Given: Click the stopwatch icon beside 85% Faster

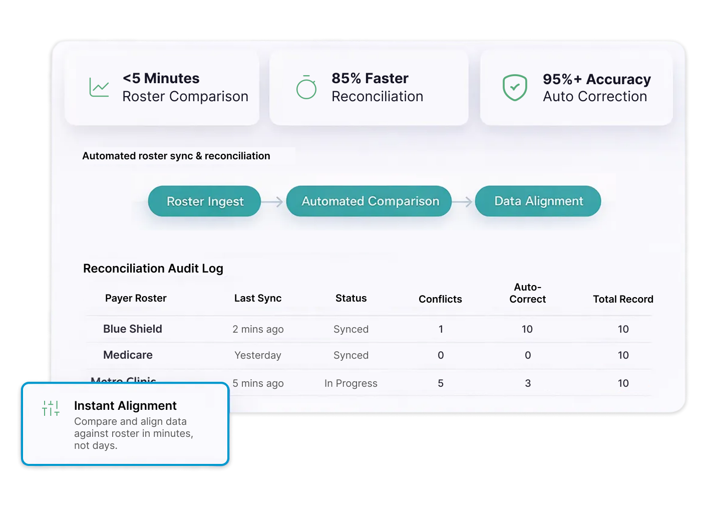Looking at the screenshot, I should coord(306,87).
